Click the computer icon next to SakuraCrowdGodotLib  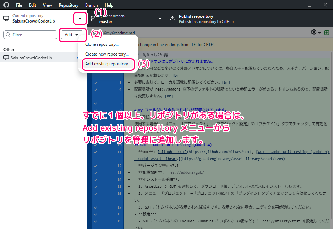click(x=6, y=58)
